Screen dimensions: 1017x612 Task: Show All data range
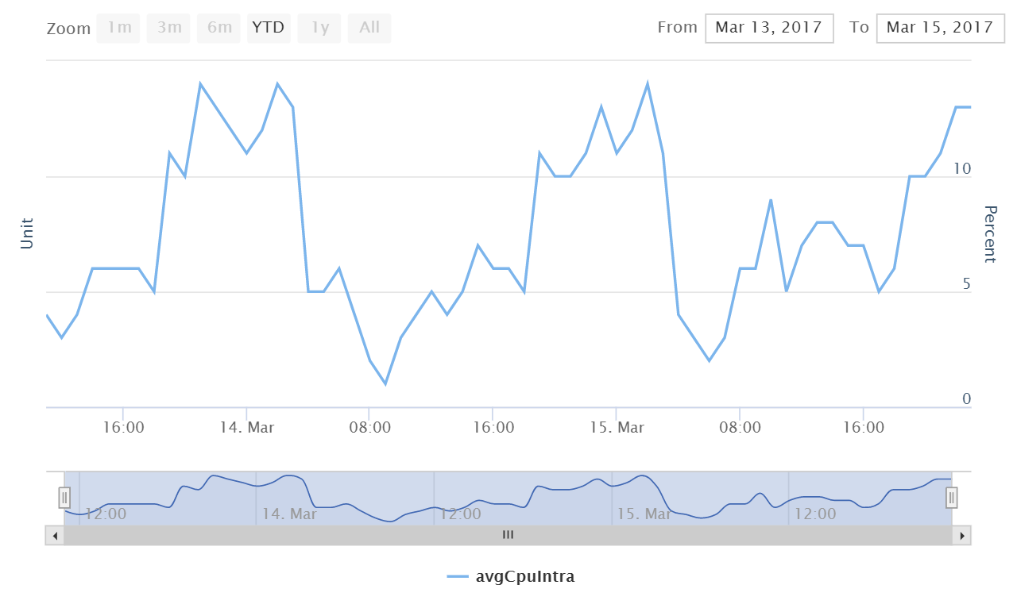pos(369,28)
